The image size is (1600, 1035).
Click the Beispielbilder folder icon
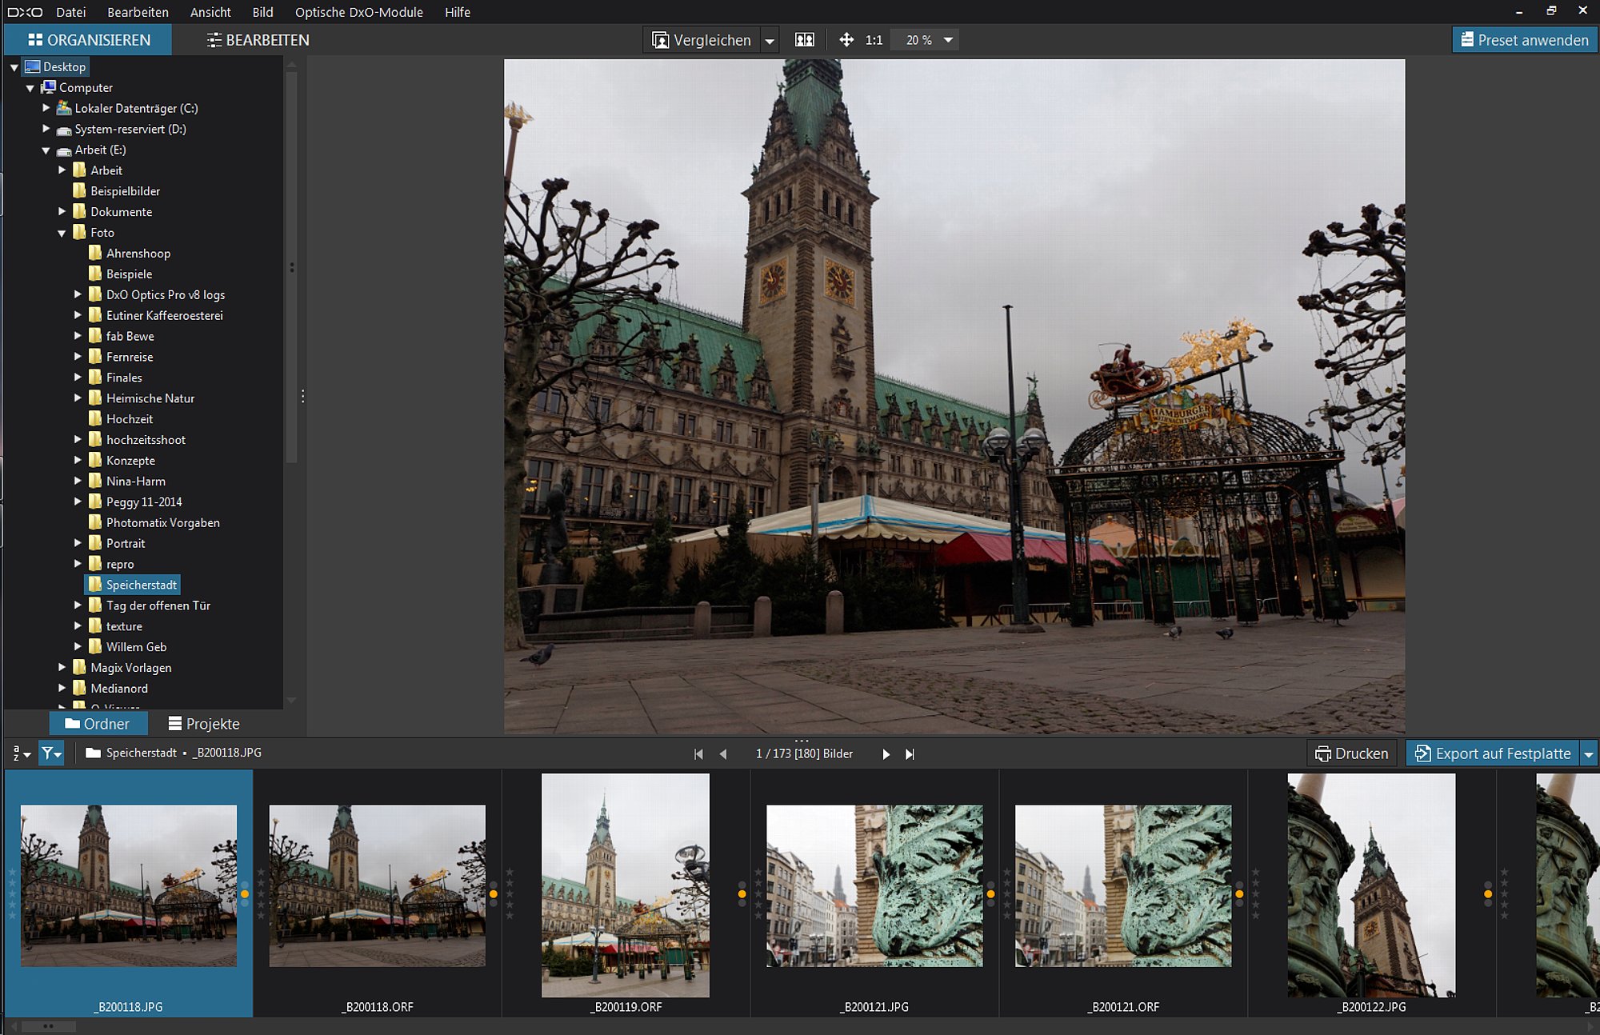79,190
